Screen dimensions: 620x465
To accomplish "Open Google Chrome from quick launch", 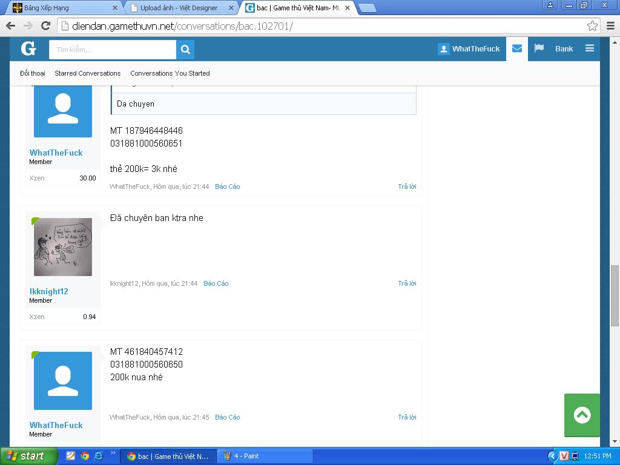I will [85, 456].
